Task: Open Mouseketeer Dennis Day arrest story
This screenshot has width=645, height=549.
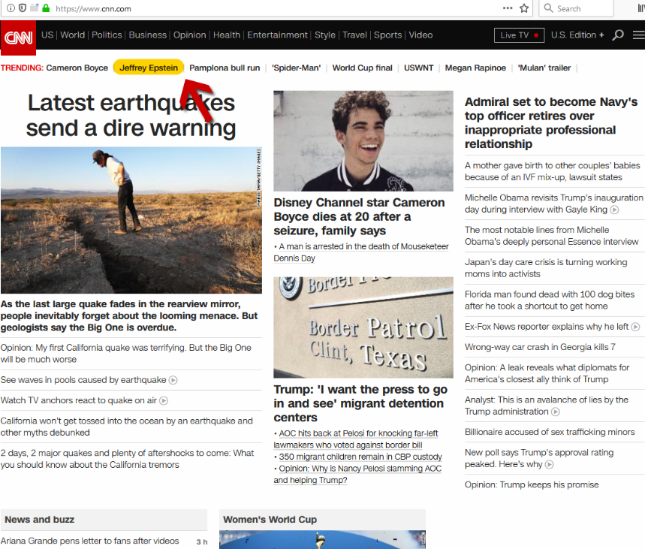Action: tap(360, 252)
